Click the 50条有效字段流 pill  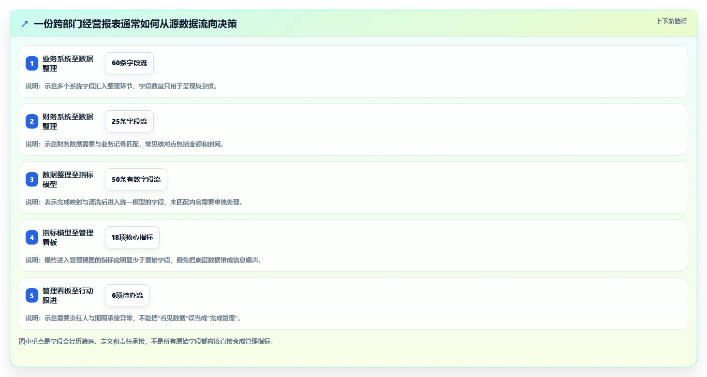click(136, 179)
